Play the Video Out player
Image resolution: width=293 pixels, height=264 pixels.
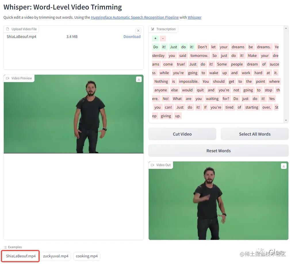219,201
